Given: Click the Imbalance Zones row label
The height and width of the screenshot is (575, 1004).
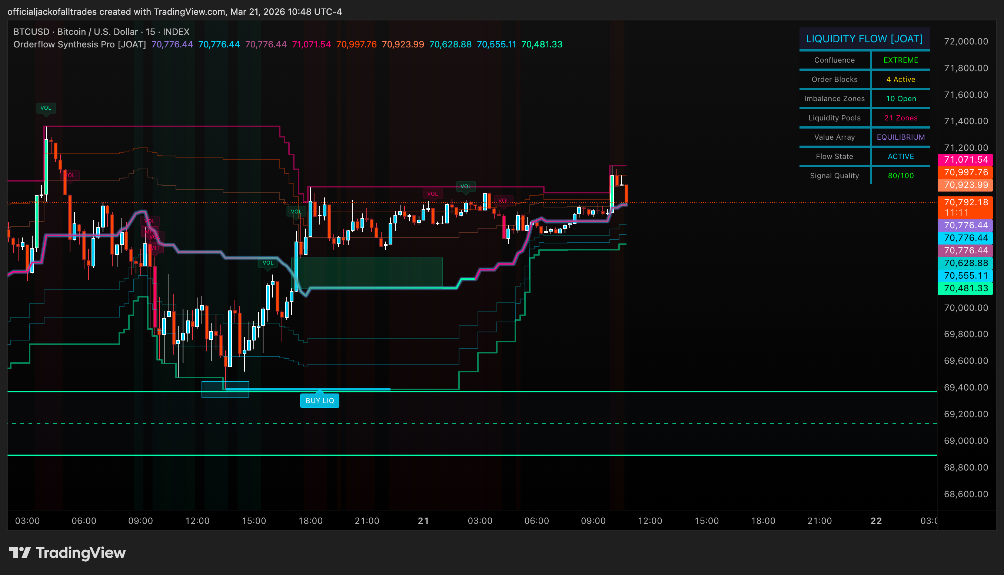Looking at the screenshot, I should tap(834, 99).
